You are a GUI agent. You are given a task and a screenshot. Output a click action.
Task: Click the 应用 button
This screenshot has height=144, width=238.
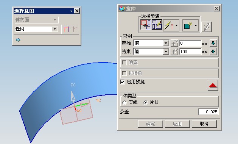pos(177,124)
